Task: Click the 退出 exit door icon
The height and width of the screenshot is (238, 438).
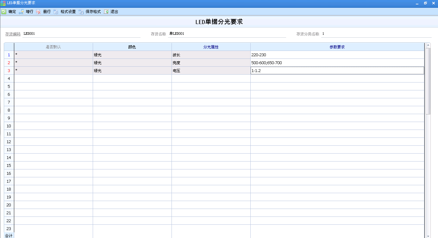Action: [106, 11]
